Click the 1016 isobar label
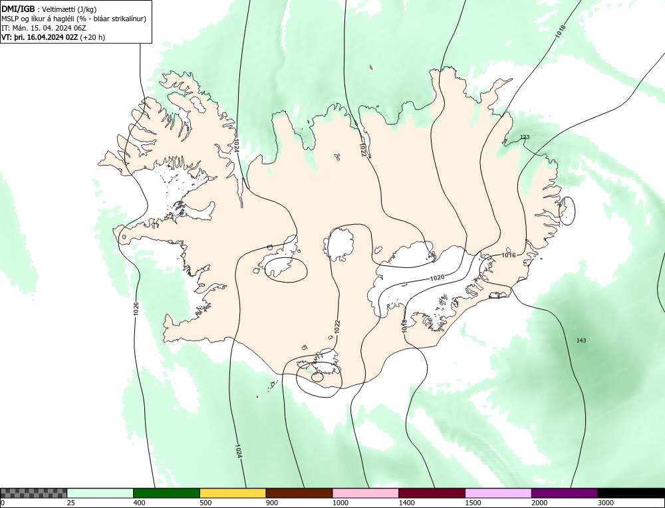Image resolution: width=665 pixels, height=508 pixels. 509,255
